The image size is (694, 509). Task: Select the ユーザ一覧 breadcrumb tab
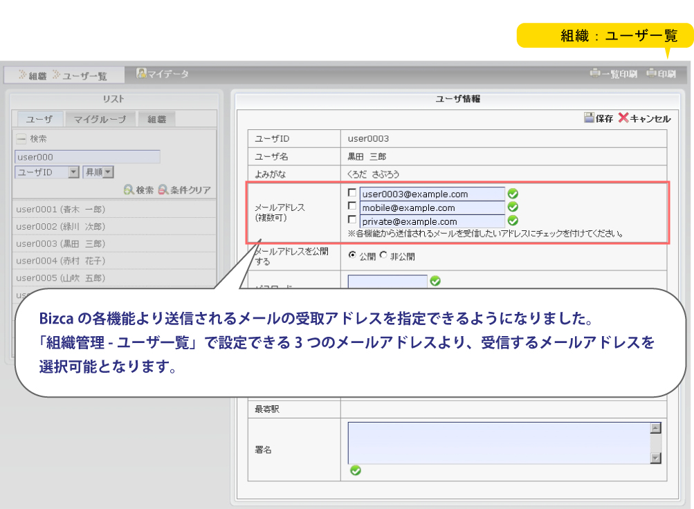click(80, 75)
